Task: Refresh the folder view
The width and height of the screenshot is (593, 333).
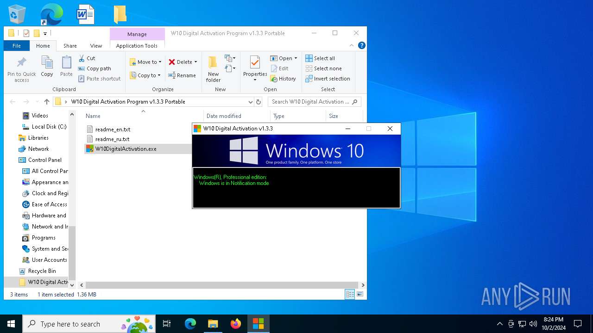Action: coord(259,102)
